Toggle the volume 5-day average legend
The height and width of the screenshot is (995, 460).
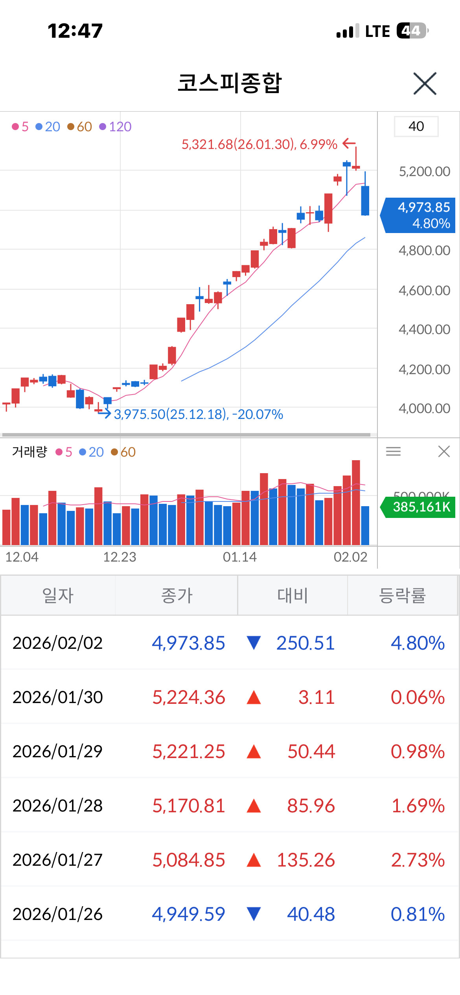coord(64,452)
